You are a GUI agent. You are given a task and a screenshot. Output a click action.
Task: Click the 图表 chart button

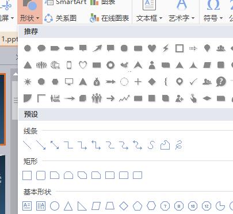click(102, 2)
